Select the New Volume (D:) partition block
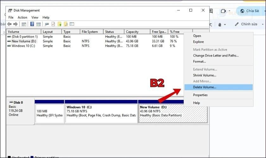The height and width of the screenshot is (158, 266). 173,113
